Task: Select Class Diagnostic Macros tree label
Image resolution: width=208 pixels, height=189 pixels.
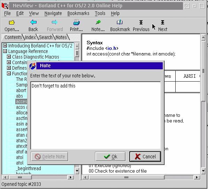Action: (35, 57)
